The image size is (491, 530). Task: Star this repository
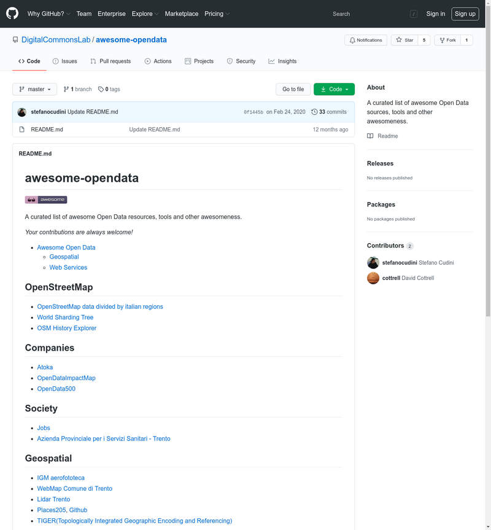(404, 40)
